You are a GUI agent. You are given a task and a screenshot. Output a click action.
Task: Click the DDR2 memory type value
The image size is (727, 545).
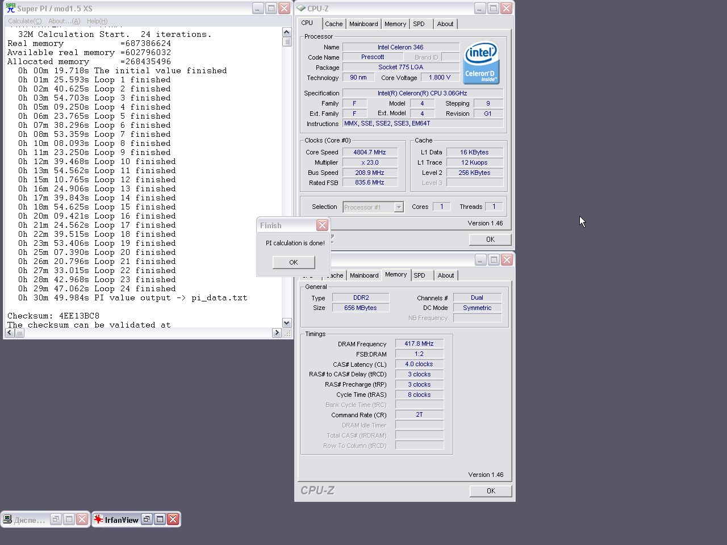pos(361,297)
